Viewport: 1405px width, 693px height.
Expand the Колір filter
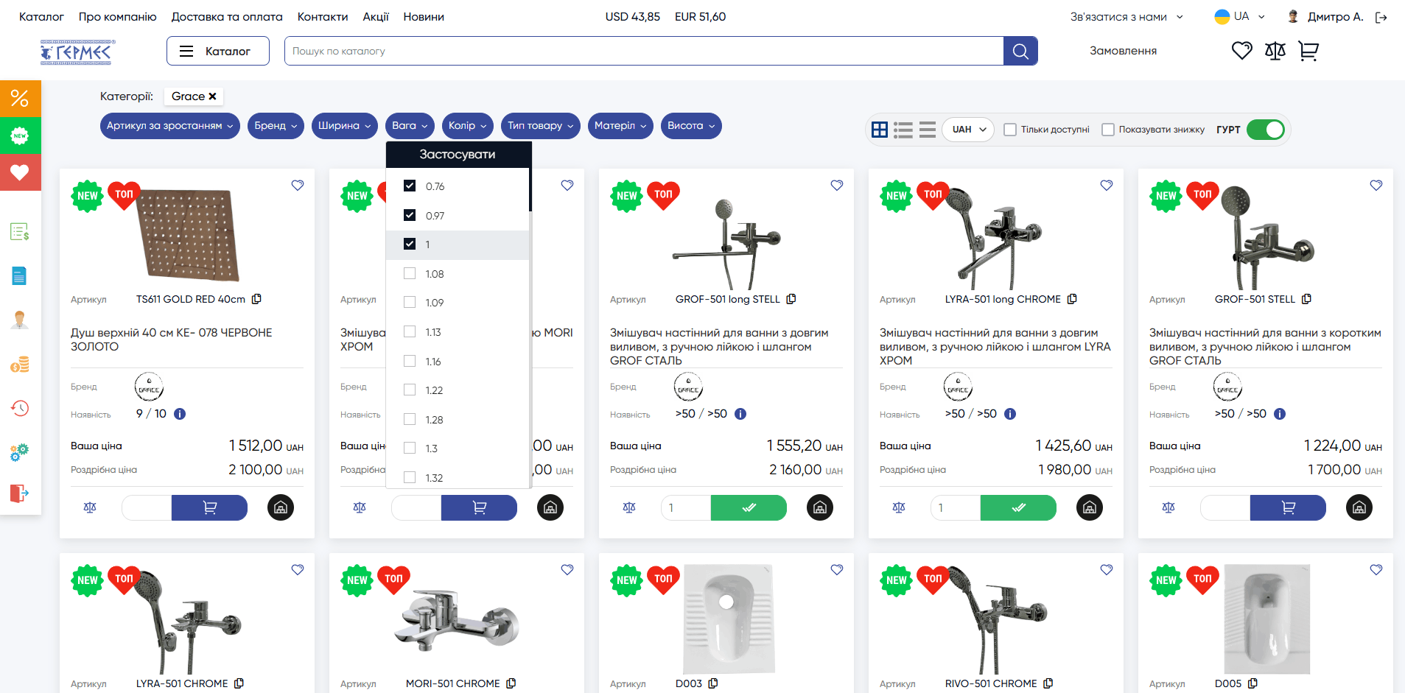point(468,126)
